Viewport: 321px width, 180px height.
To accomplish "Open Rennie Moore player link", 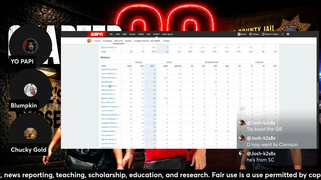I will click(x=107, y=135).
